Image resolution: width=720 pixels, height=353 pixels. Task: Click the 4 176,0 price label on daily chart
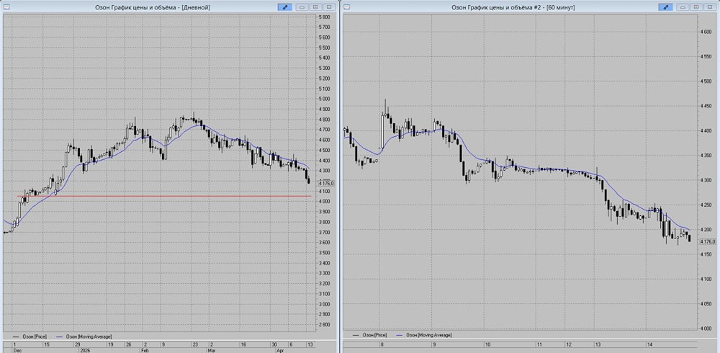click(x=325, y=184)
